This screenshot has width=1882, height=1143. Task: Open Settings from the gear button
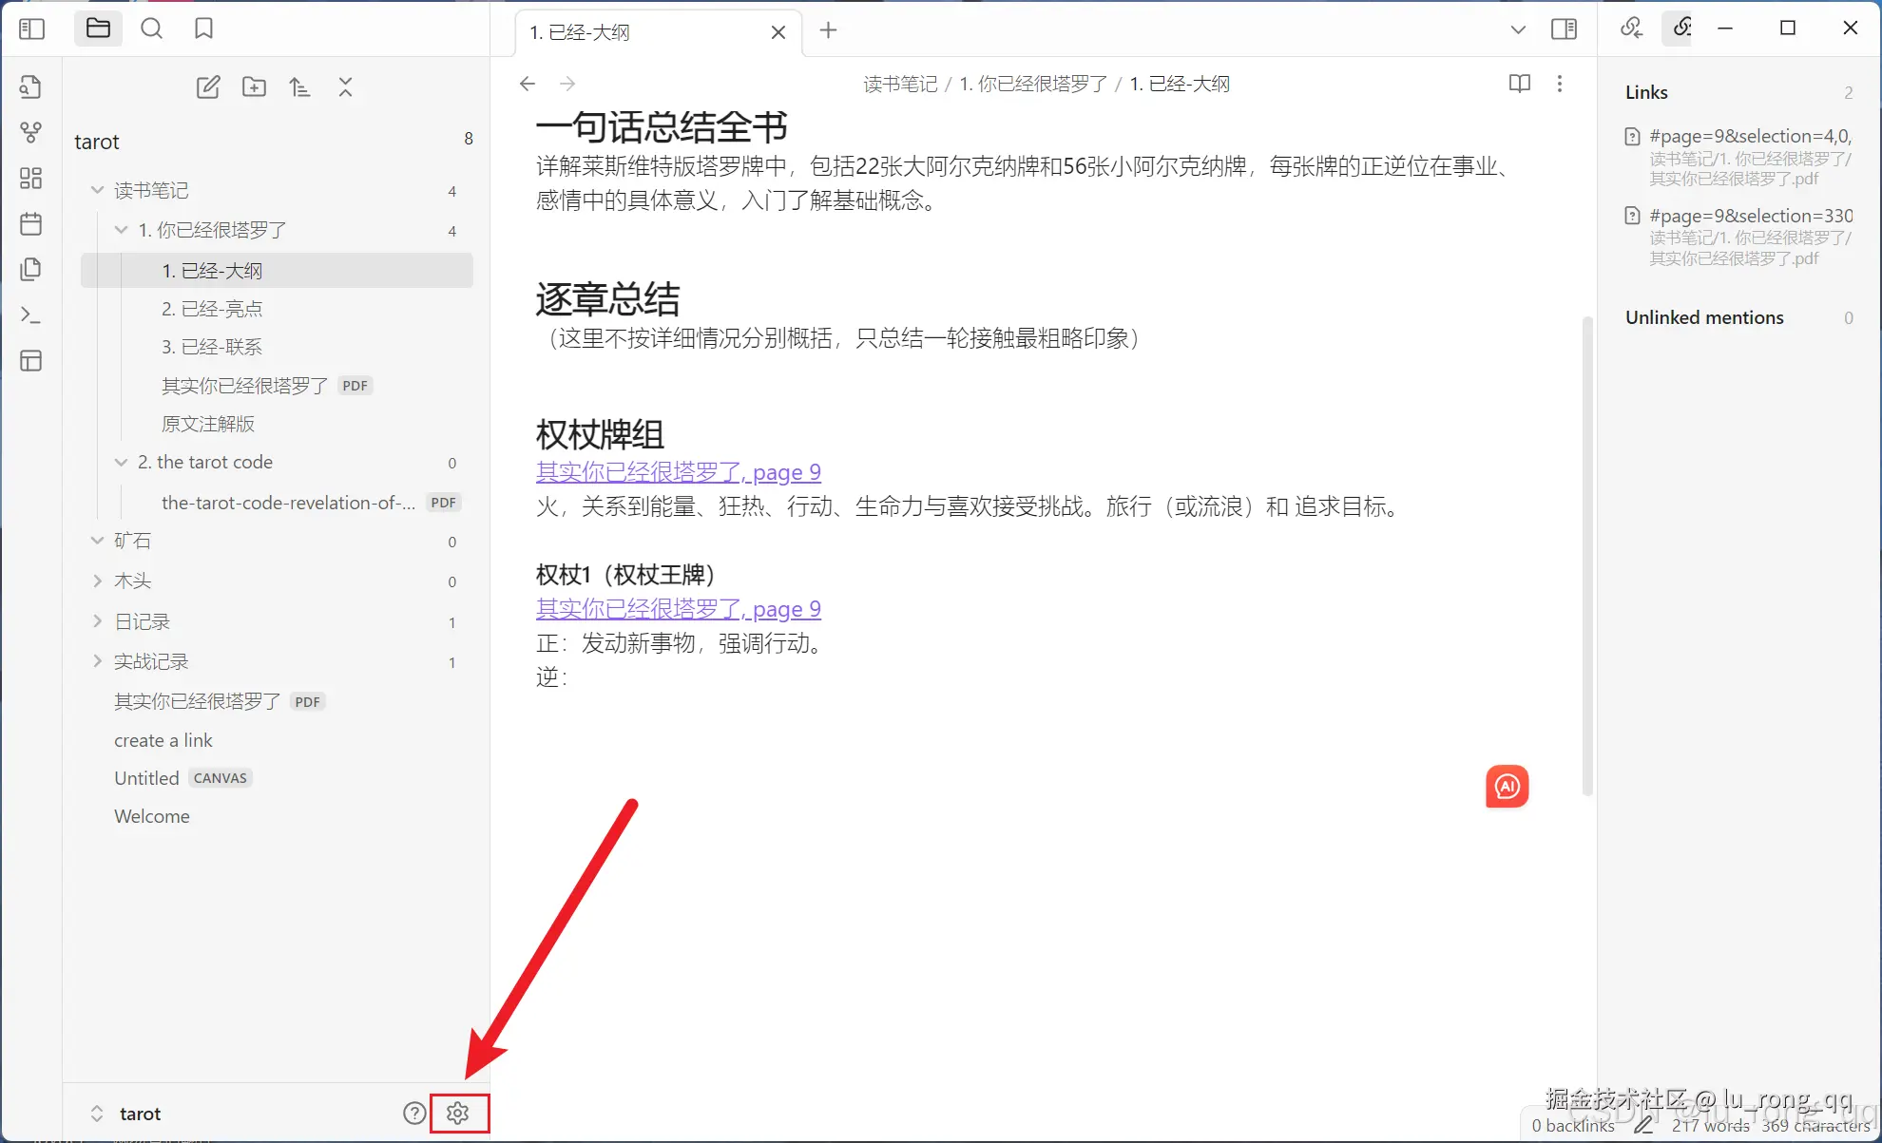point(459,1113)
